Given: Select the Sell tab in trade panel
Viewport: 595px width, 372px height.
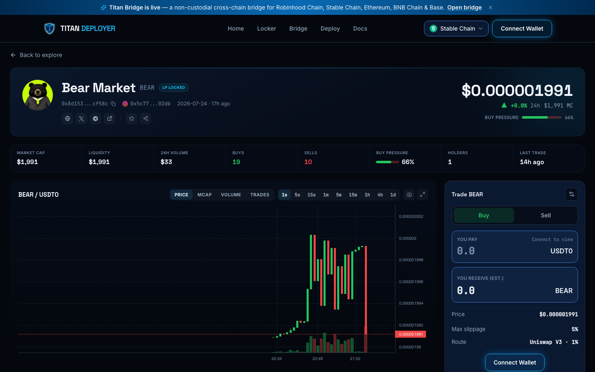Looking at the screenshot, I should [x=546, y=215].
